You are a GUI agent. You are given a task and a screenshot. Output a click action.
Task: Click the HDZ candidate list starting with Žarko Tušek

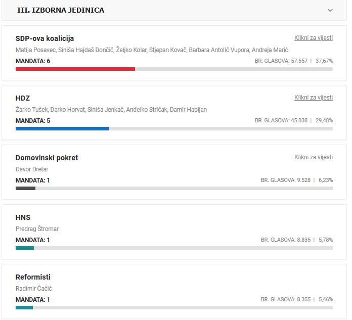click(x=111, y=109)
